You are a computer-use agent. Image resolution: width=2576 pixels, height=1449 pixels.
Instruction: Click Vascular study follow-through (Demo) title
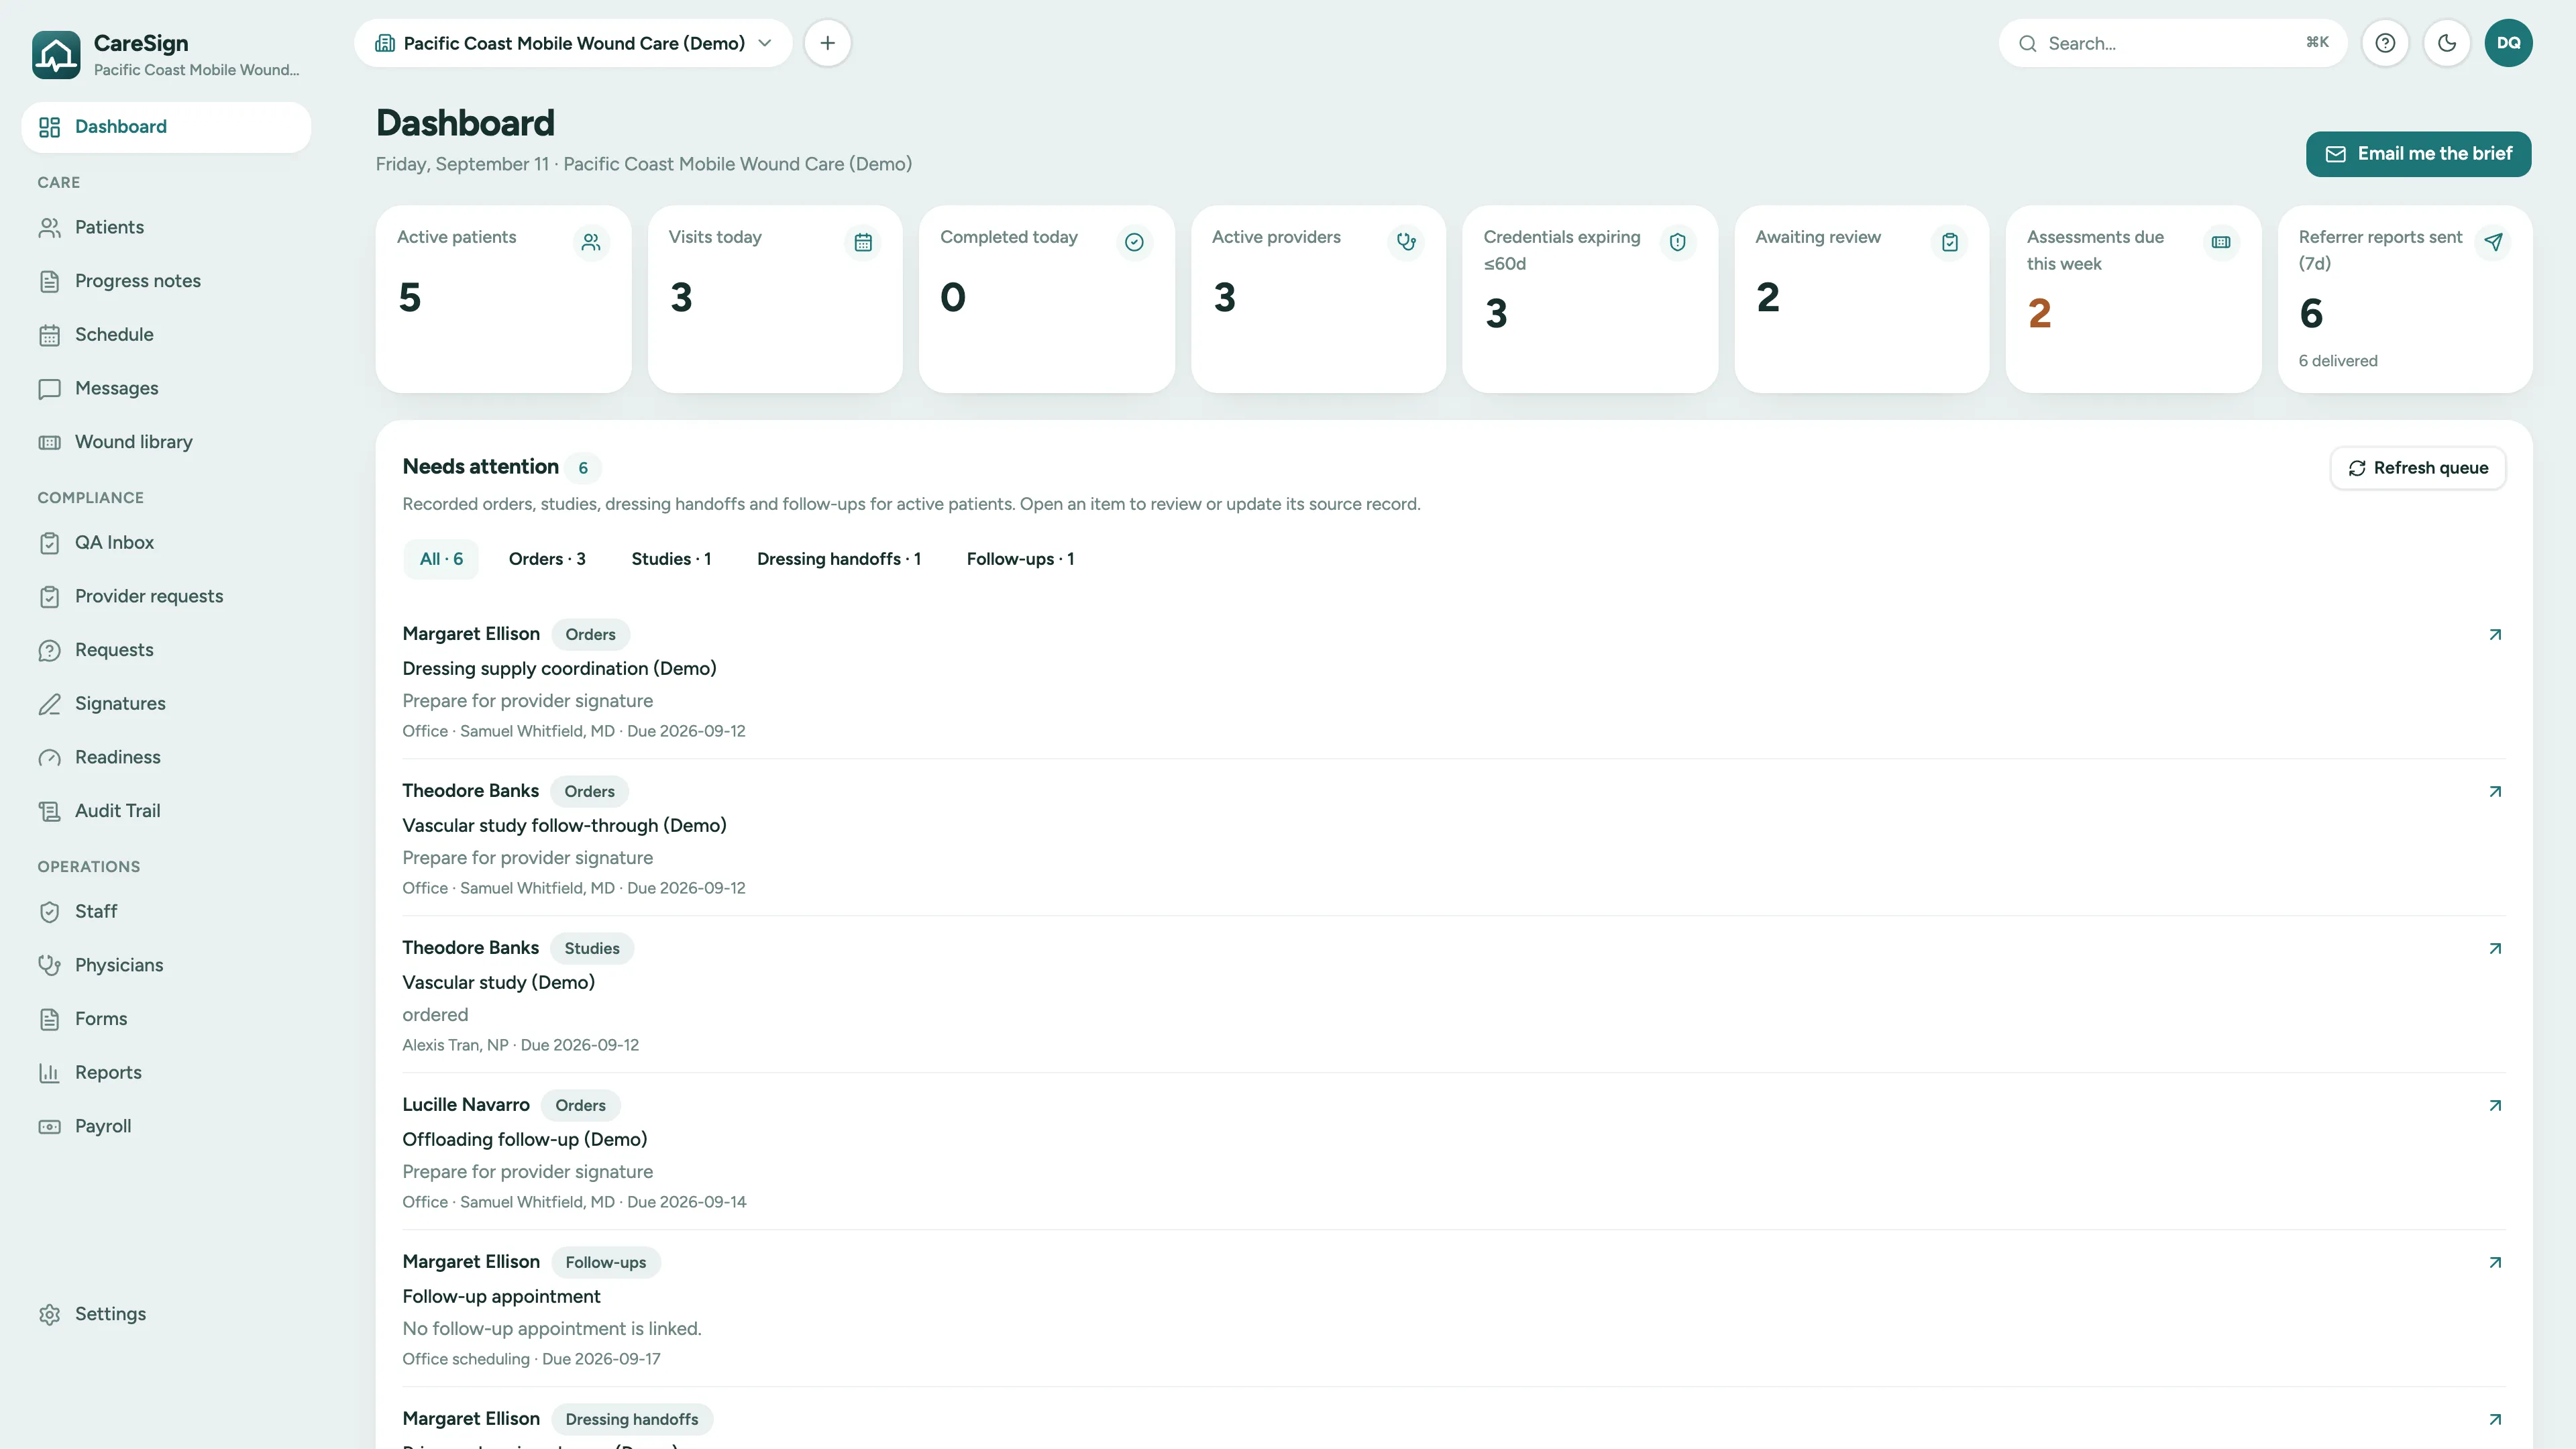(x=564, y=826)
